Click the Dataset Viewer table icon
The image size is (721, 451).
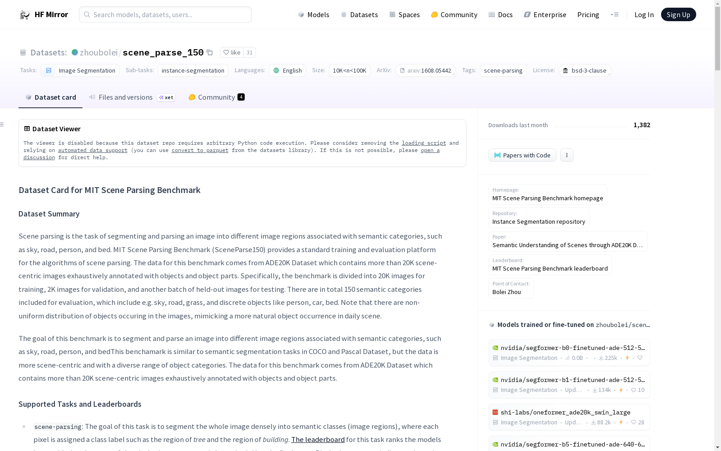click(27, 129)
